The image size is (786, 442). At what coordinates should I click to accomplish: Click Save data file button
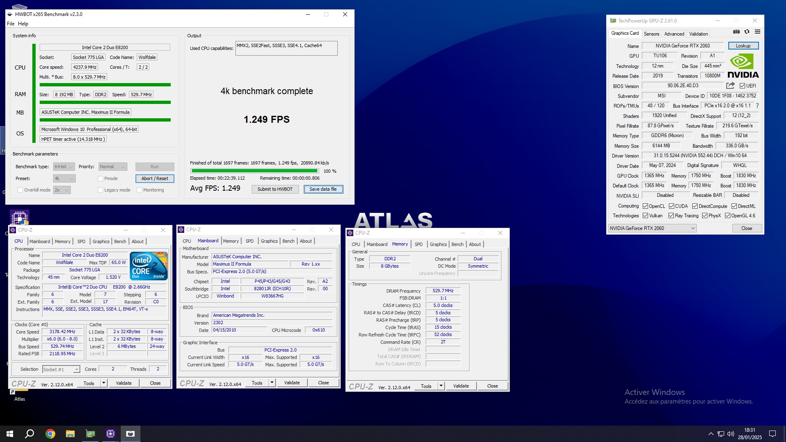pyautogui.click(x=323, y=189)
